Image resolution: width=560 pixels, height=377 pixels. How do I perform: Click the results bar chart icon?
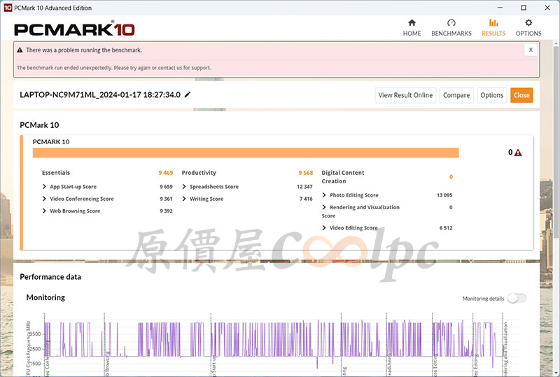tap(493, 23)
